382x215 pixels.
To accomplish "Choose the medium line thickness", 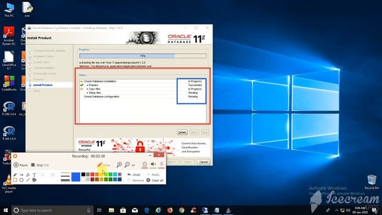I will tap(65, 177).
